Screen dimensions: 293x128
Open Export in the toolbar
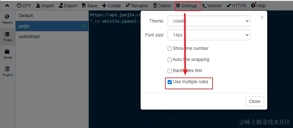point(68,6)
